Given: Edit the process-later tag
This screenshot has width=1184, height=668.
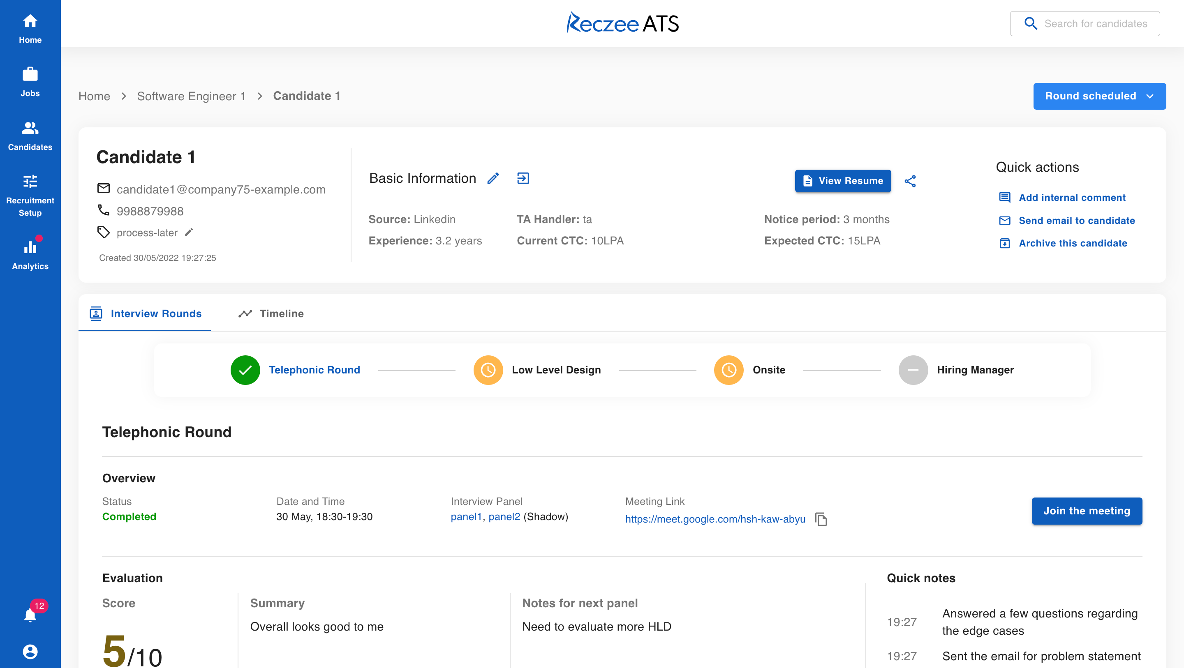Looking at the screenshot, I should coord(189,233).
